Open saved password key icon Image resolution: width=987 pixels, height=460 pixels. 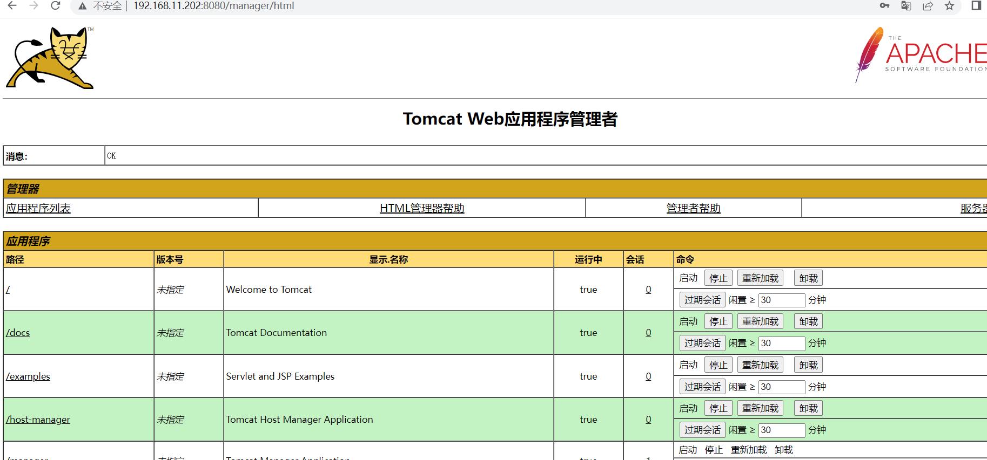(884, 6)
